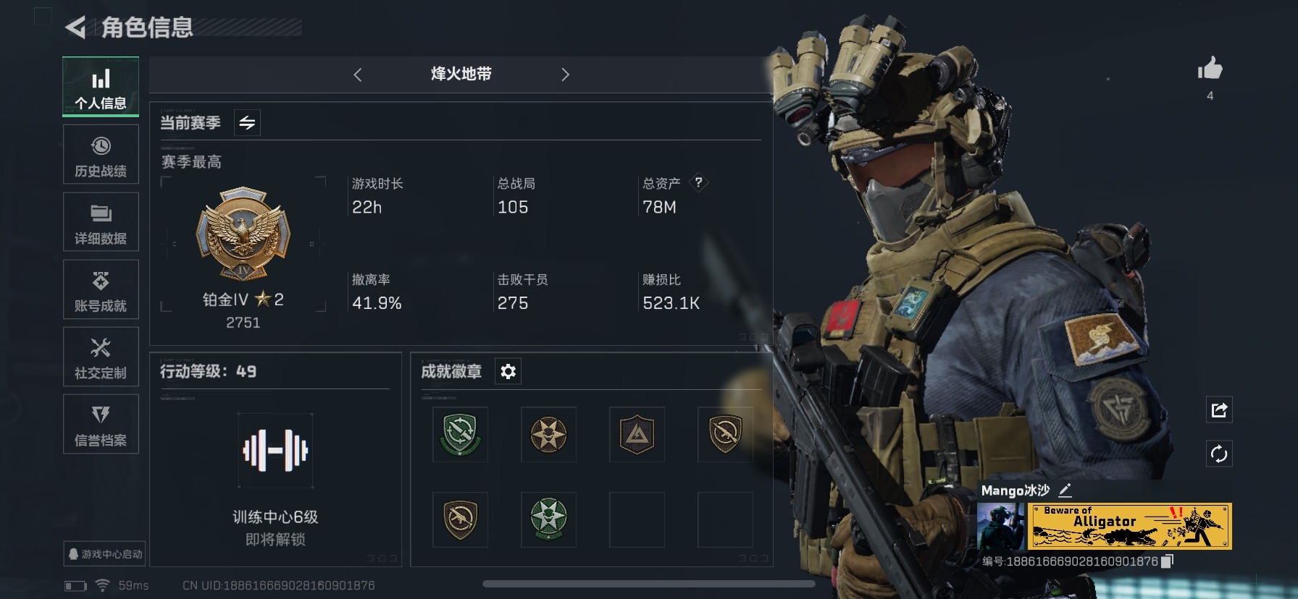Screen dimensions: 1298x599
Task: Click the 游戏中心启动 button
Action: [x=104, y=554]
